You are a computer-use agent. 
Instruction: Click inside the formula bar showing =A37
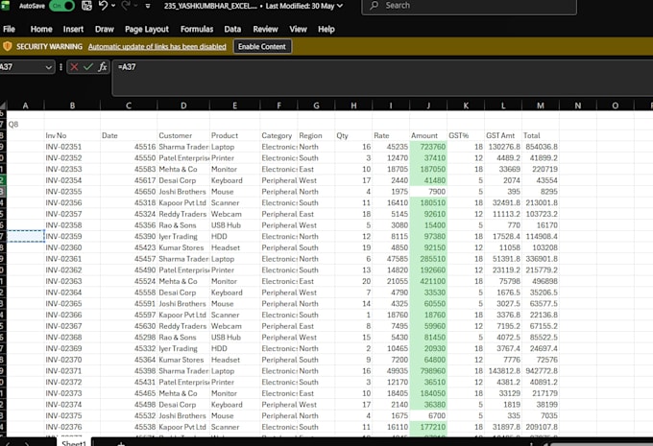pos(383,78)
